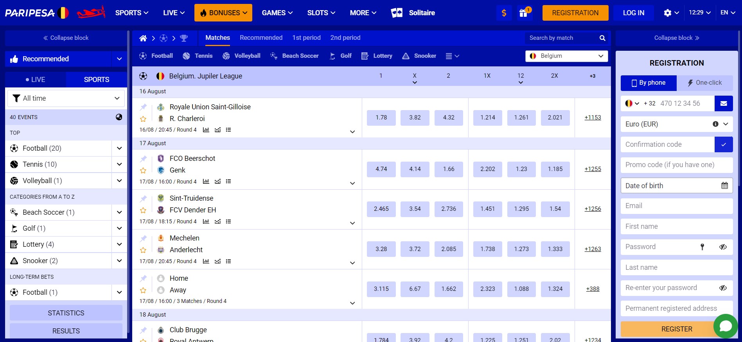Click the Paripesa logo
Viewport: 742px width, 342px height.
click(37, 13)
